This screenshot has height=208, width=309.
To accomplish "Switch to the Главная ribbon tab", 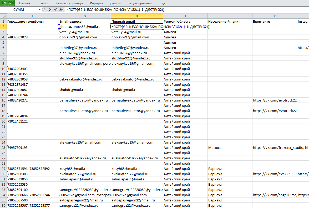I will point(25,3).
